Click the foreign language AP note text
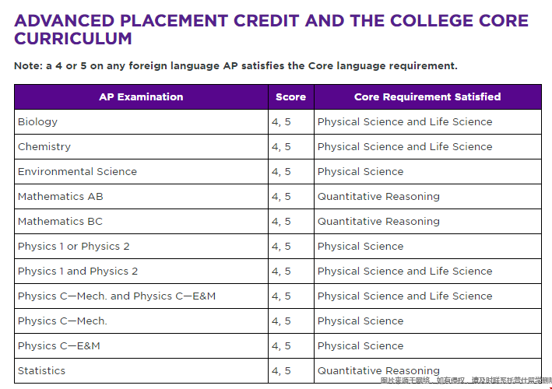Image resolution: width=552 pixels, height=389 pixels. tap(236, 66)
